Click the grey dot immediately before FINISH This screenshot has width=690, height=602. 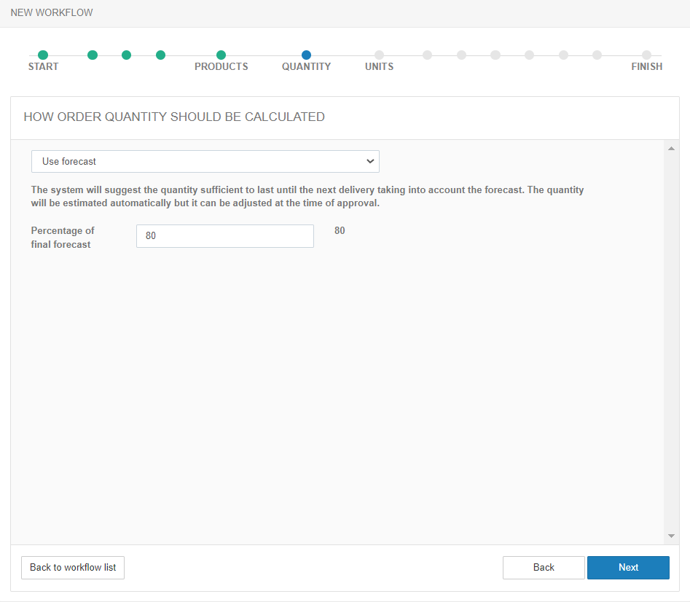click(x=597, y=55)
